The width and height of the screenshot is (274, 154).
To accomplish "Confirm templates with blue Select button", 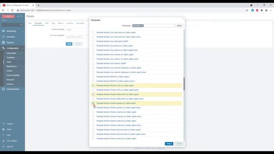I will 169,144.
